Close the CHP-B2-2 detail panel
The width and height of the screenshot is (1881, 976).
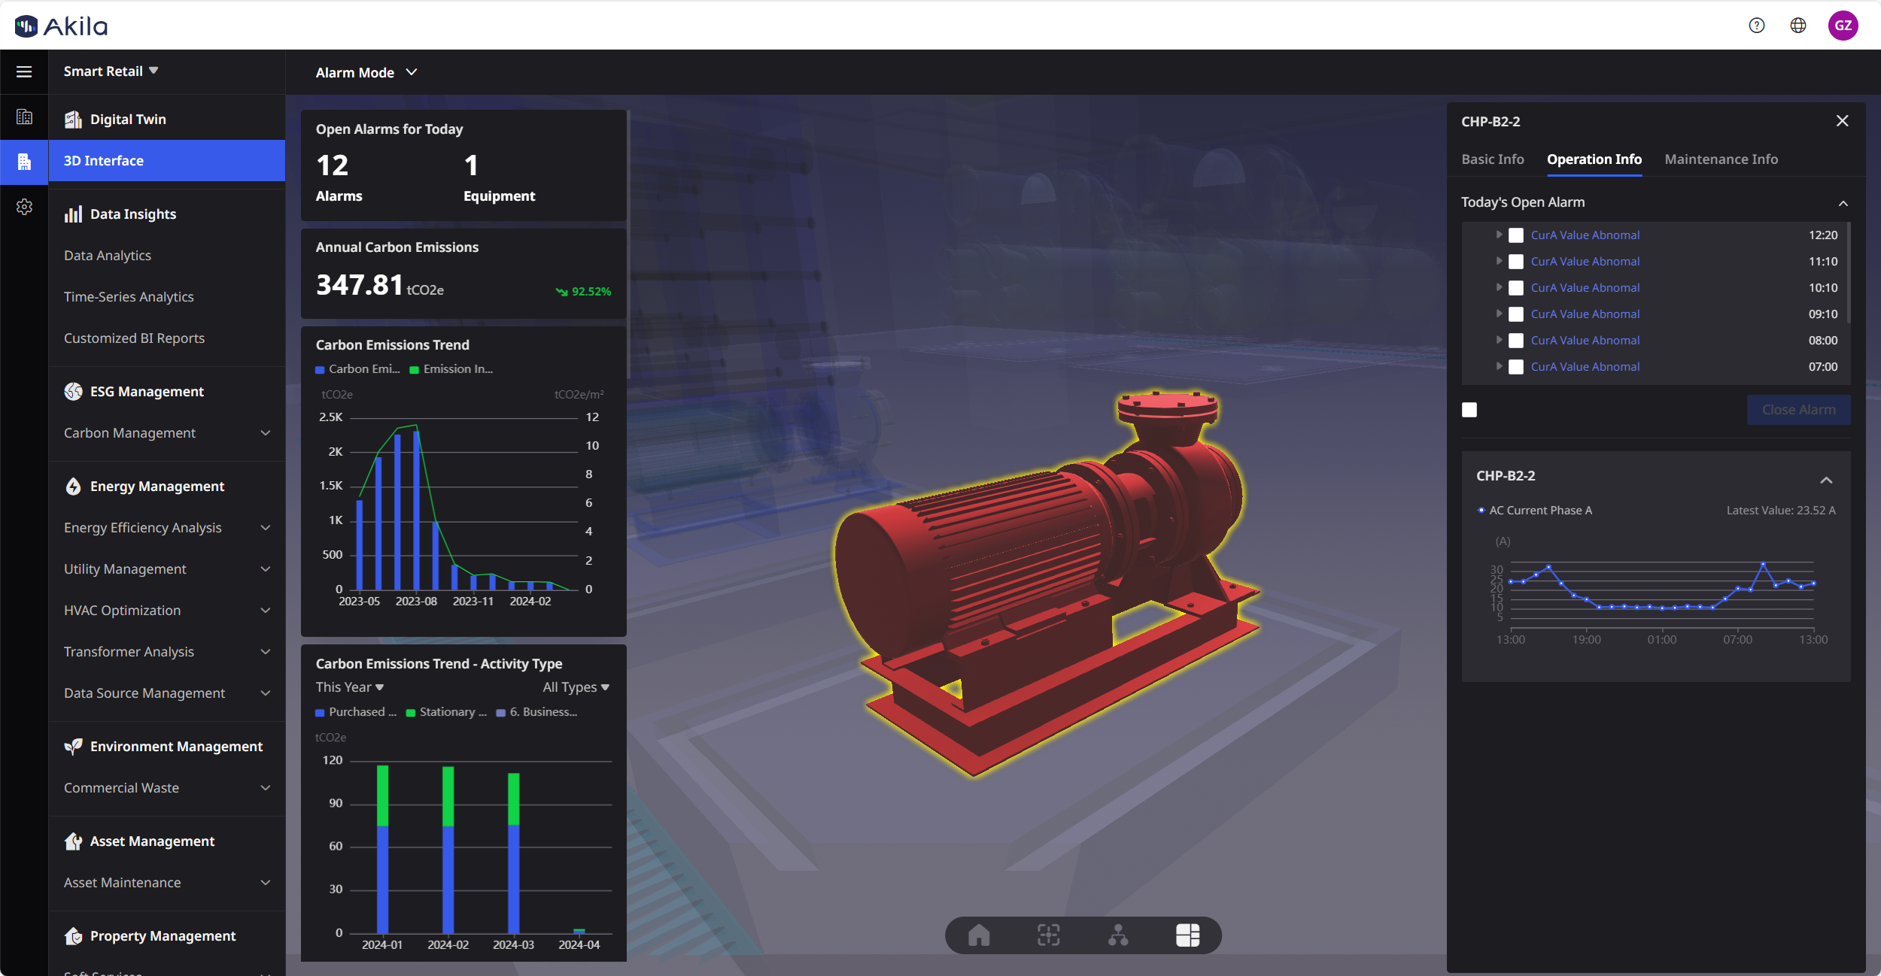(x=1843, y=121)
